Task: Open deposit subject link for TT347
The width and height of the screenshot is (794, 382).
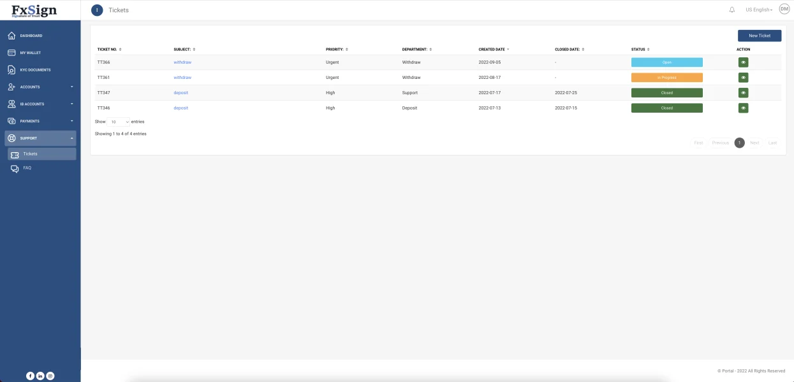Action: point(180,93)
